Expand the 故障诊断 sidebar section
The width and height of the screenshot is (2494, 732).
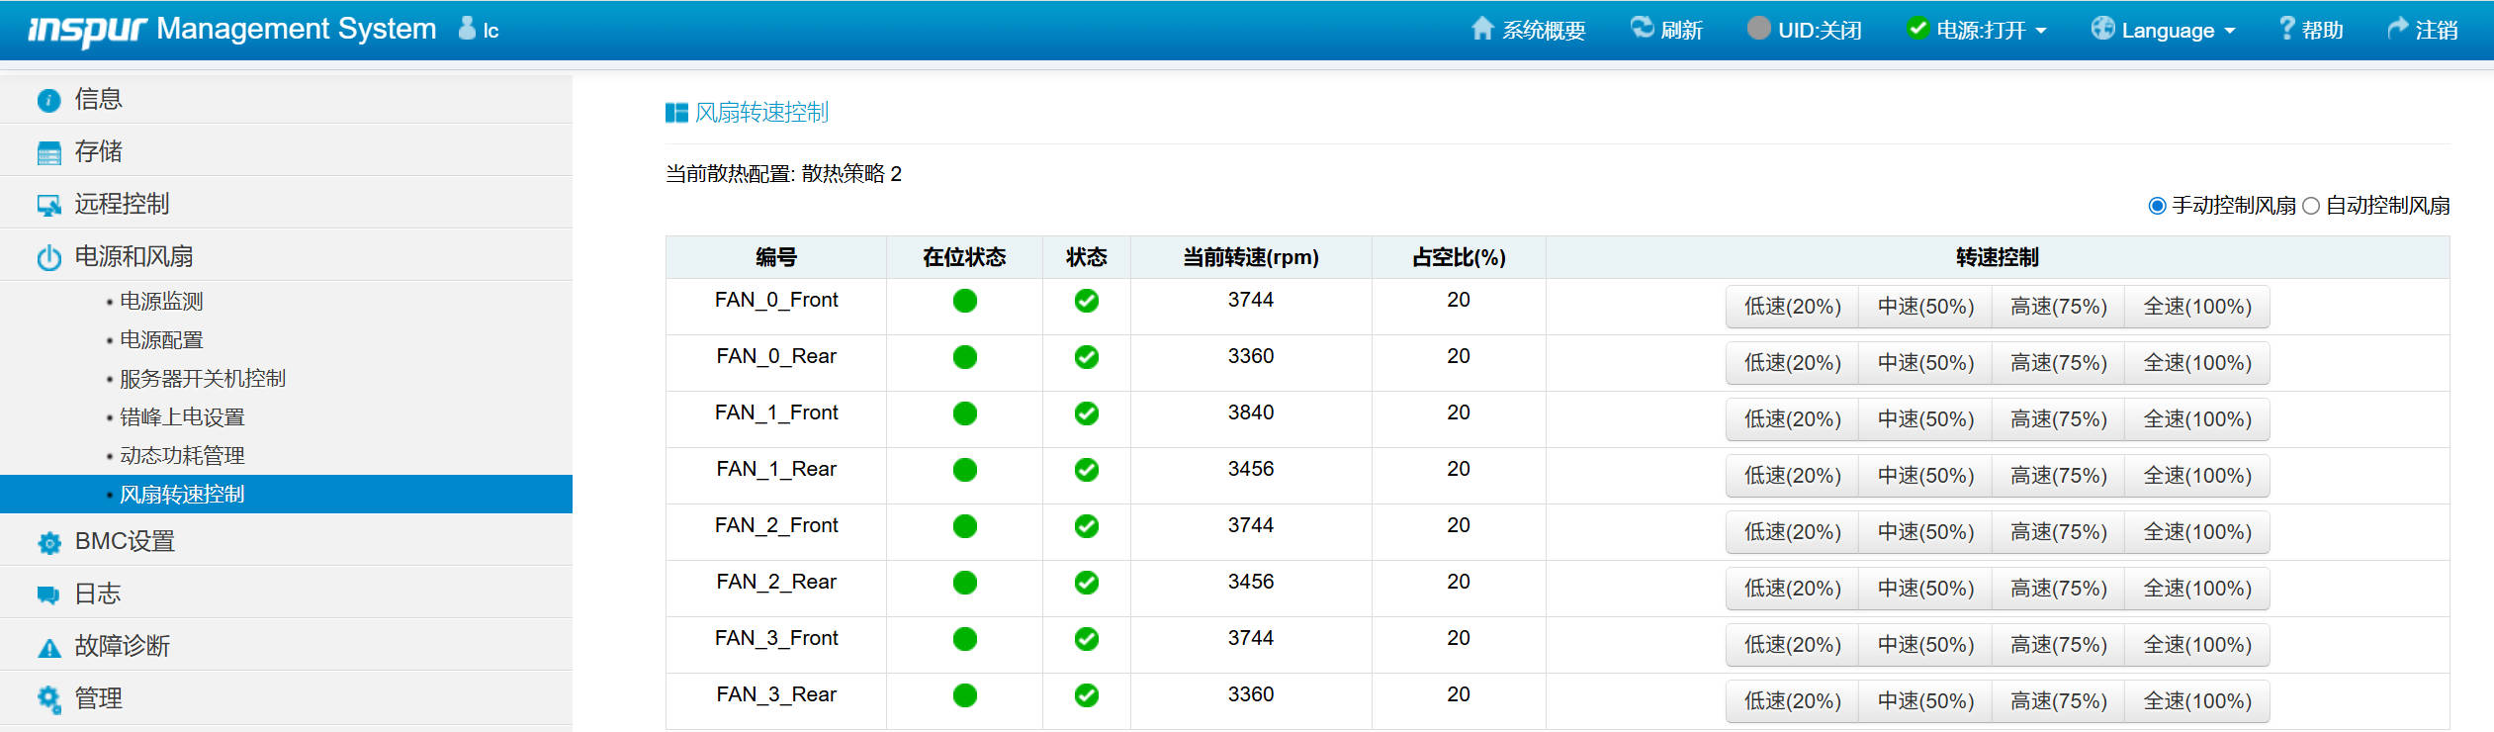coord(286,646)
